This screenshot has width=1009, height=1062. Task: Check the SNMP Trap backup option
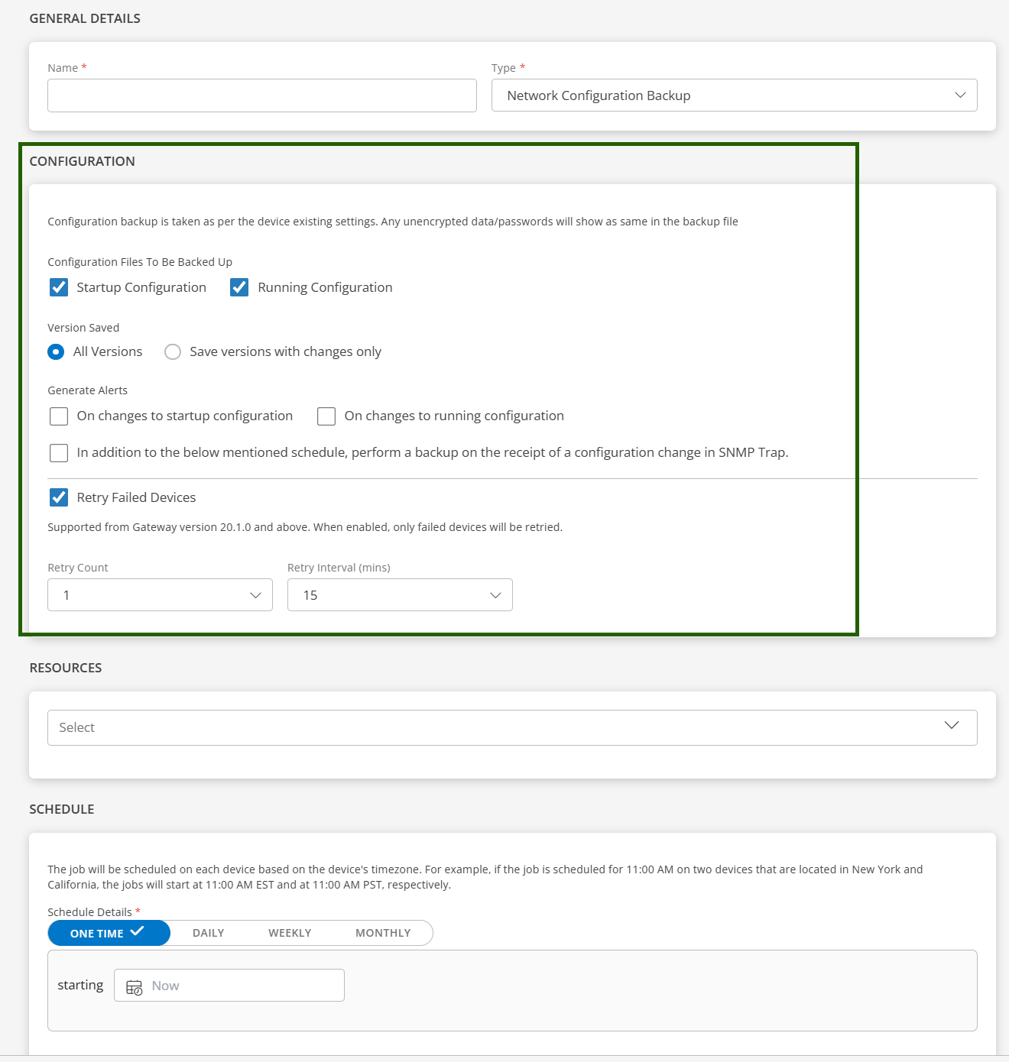pyautogui.click(x=59, y=453)
